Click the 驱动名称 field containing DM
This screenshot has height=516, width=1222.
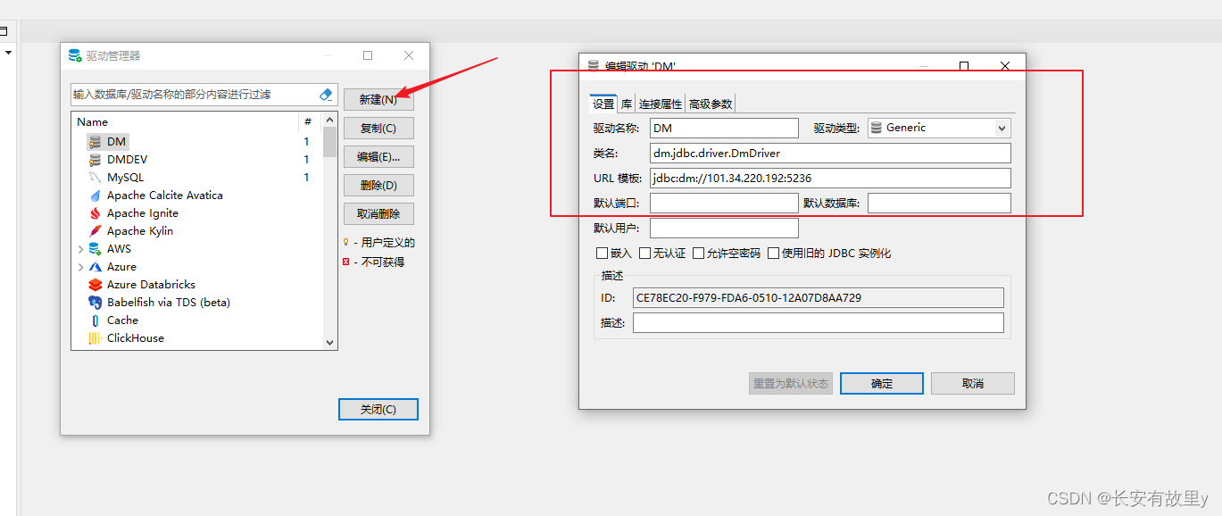[x=724, y=129]
